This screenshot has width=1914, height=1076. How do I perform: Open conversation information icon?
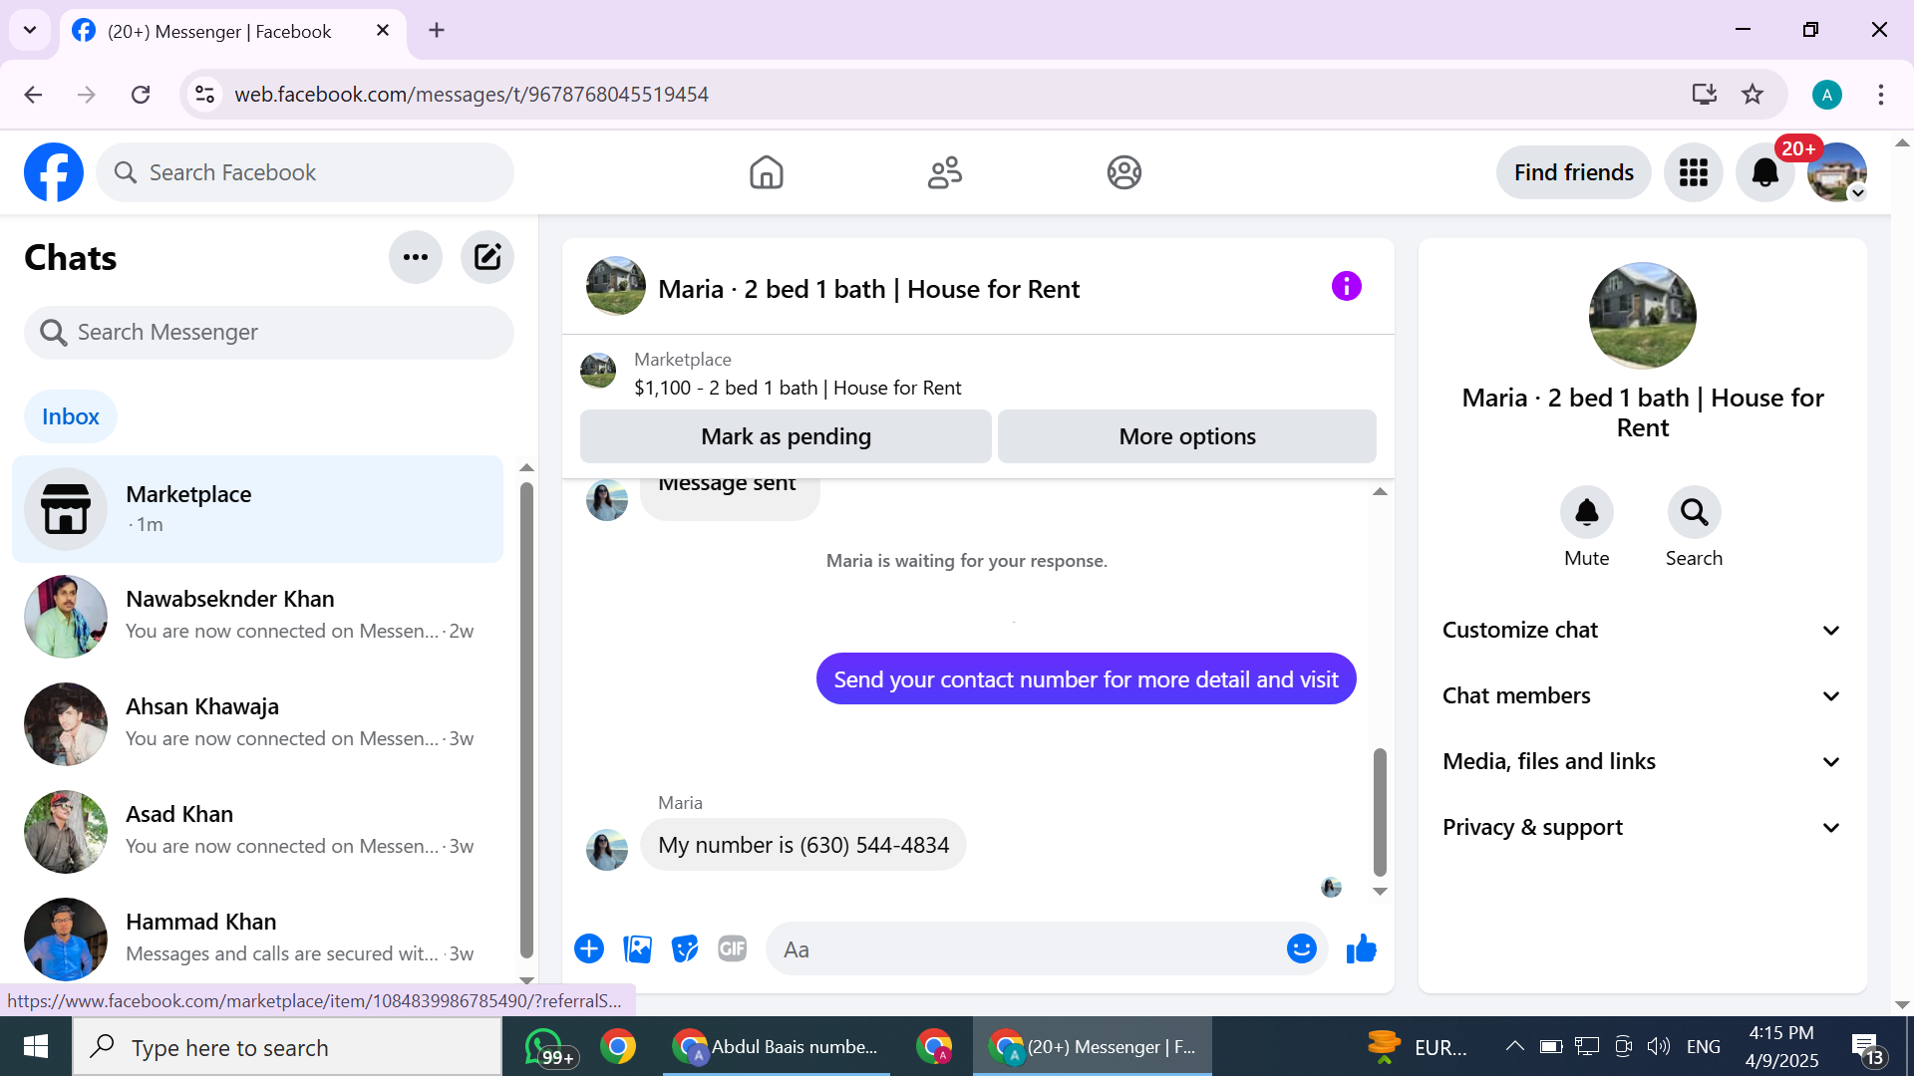point(1346,287)
